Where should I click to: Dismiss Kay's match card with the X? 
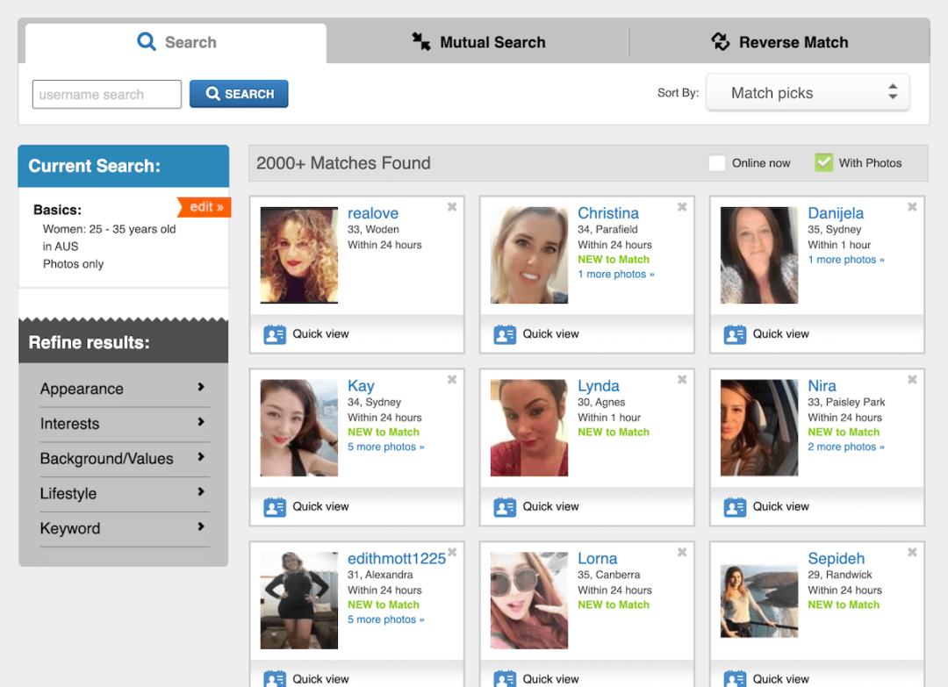[451, 379]
